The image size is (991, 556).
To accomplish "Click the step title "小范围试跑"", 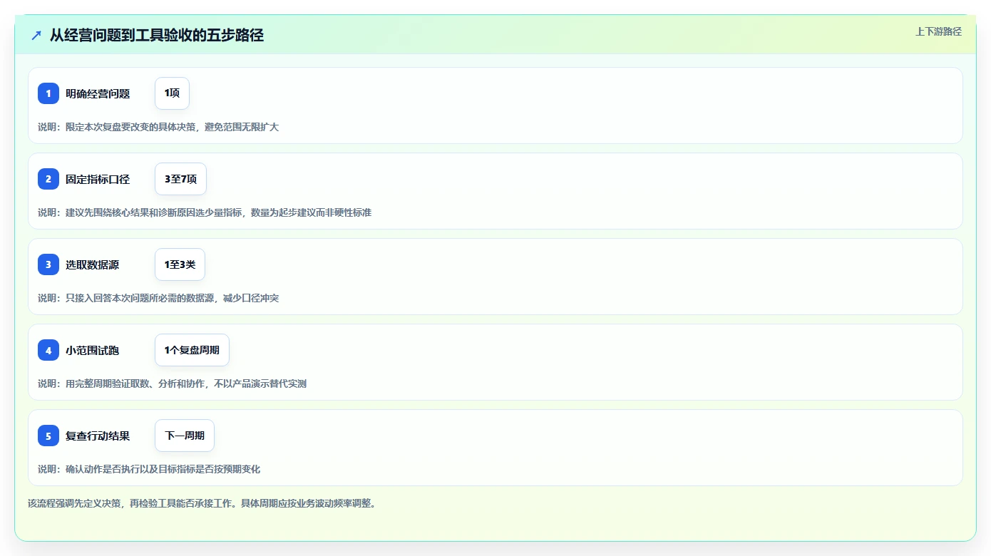I will pyautogui.click(x=93, y=350).
